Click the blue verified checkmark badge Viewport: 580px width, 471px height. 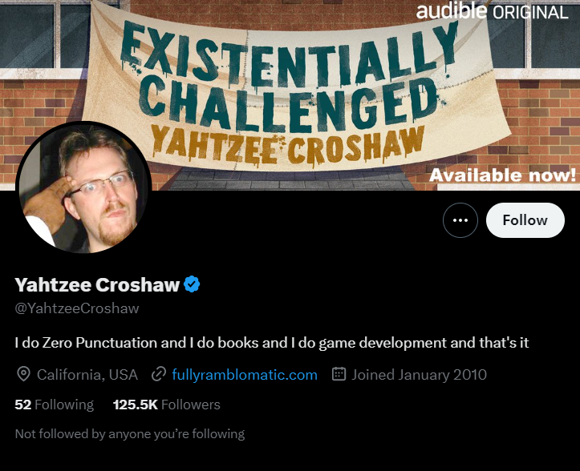point(192,284)
